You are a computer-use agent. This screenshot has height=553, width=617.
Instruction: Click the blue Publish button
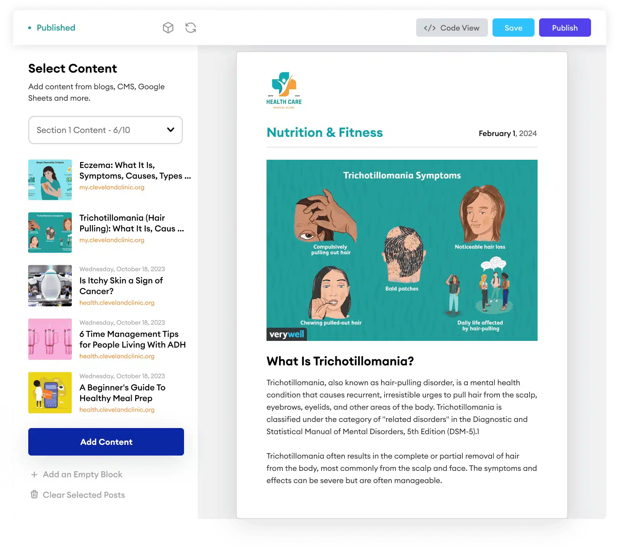click(565, 28)
